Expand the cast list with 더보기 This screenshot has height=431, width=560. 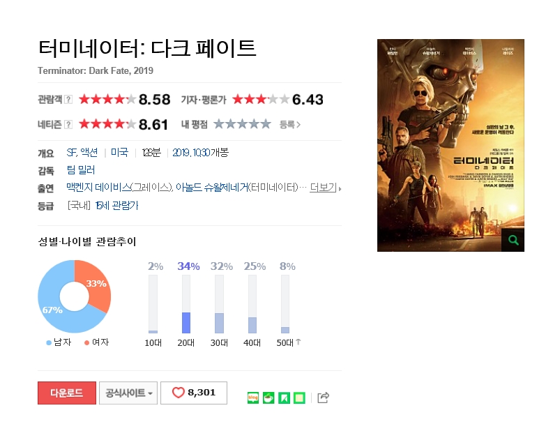pos(325,187)
